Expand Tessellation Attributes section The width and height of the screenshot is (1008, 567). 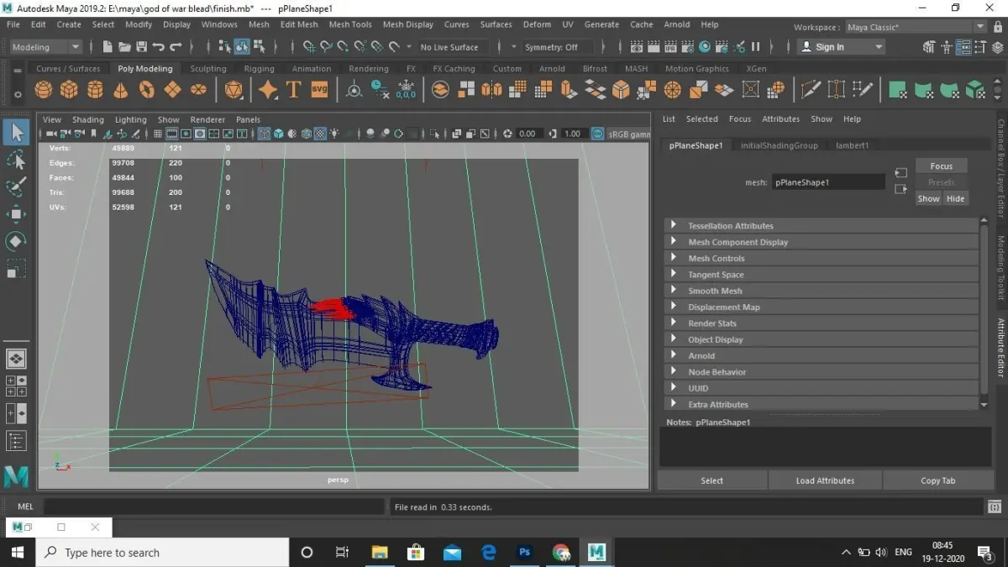[x=822, y=225]
